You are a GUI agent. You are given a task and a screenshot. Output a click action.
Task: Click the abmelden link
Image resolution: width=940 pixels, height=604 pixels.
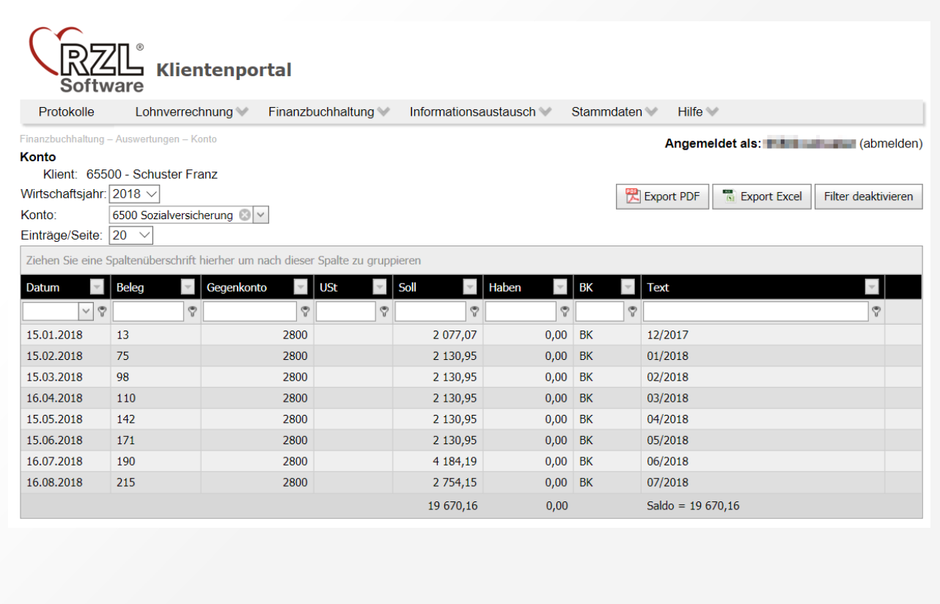(x=889, y=144)
